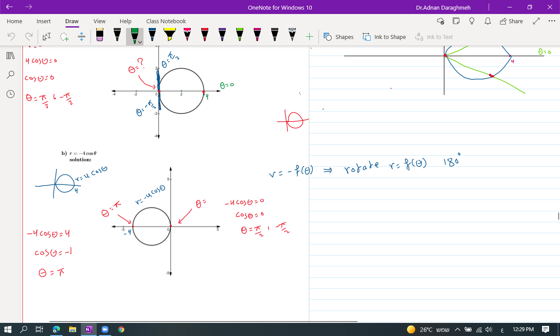Open the notifications bell
This screenshot has height=336, width=560.
[x=487, y=21]
